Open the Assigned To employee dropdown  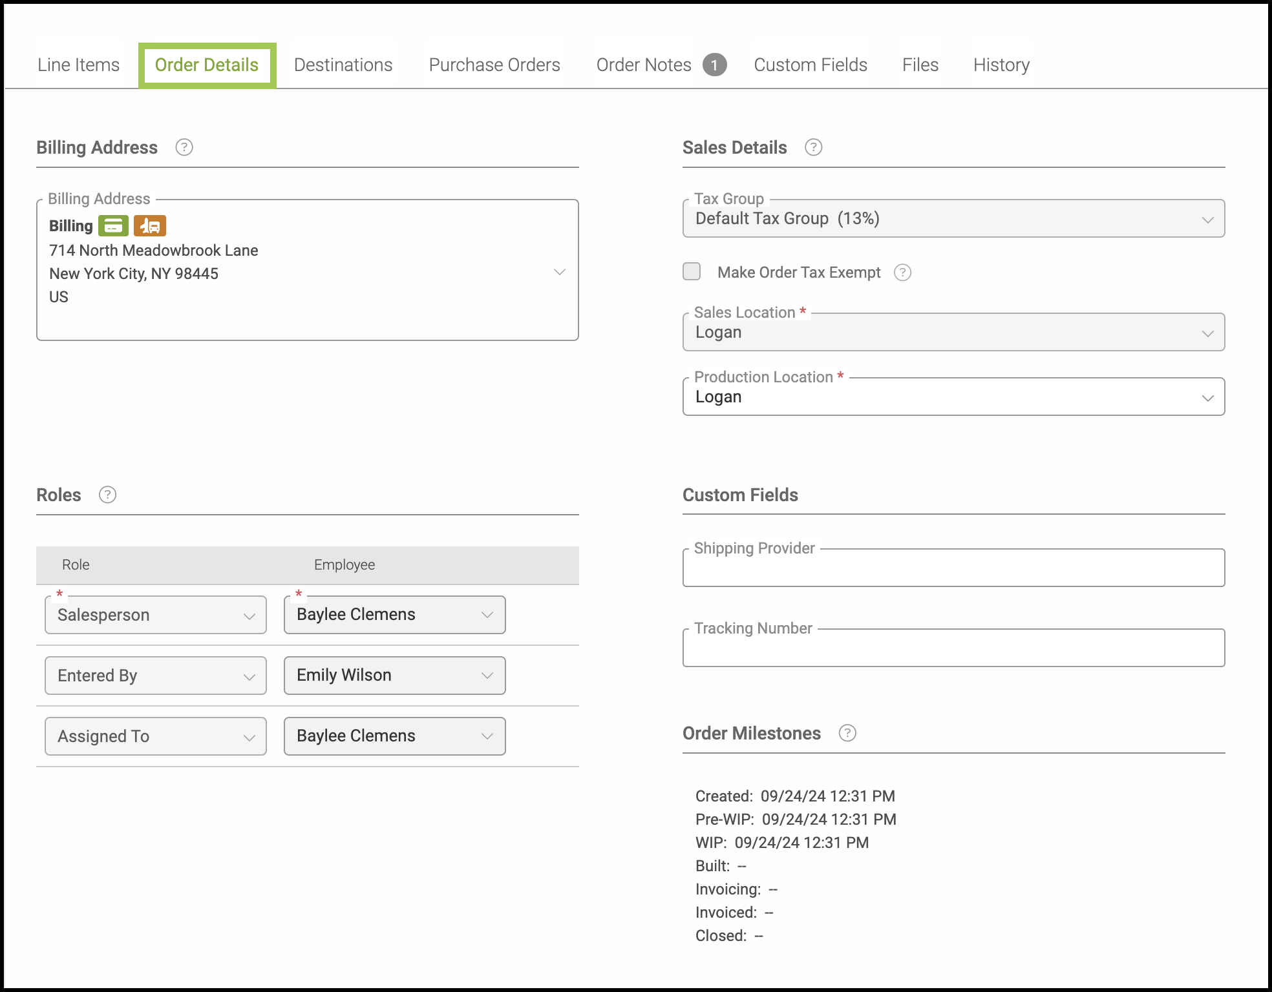(394, 736)
